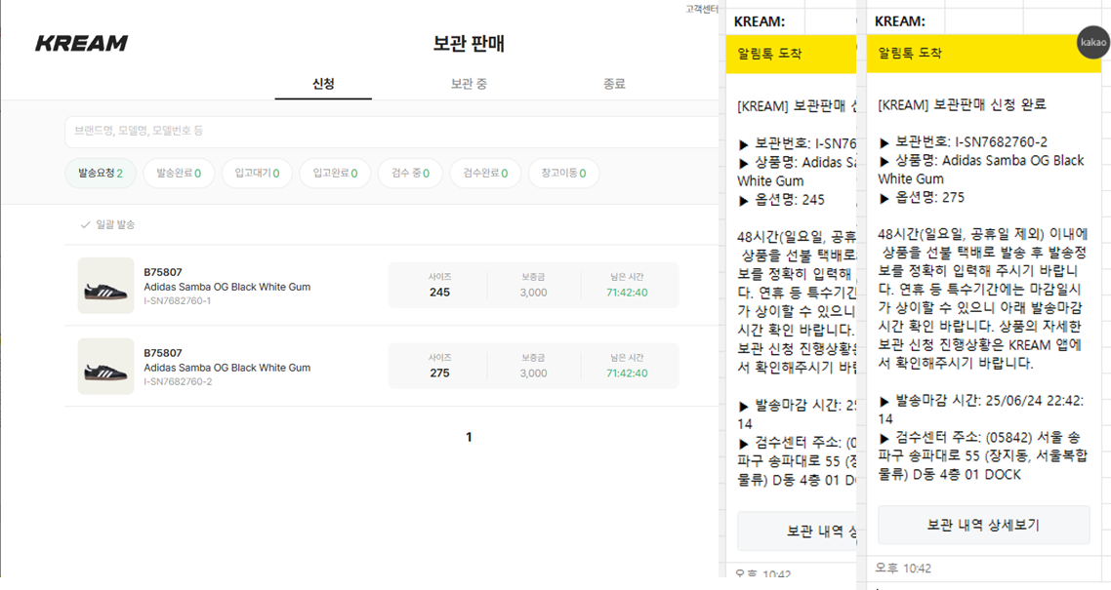Click product name in the I-SN7682760-2 row
The width and height of the screenshot is (1111, 590).
point(226,368)
